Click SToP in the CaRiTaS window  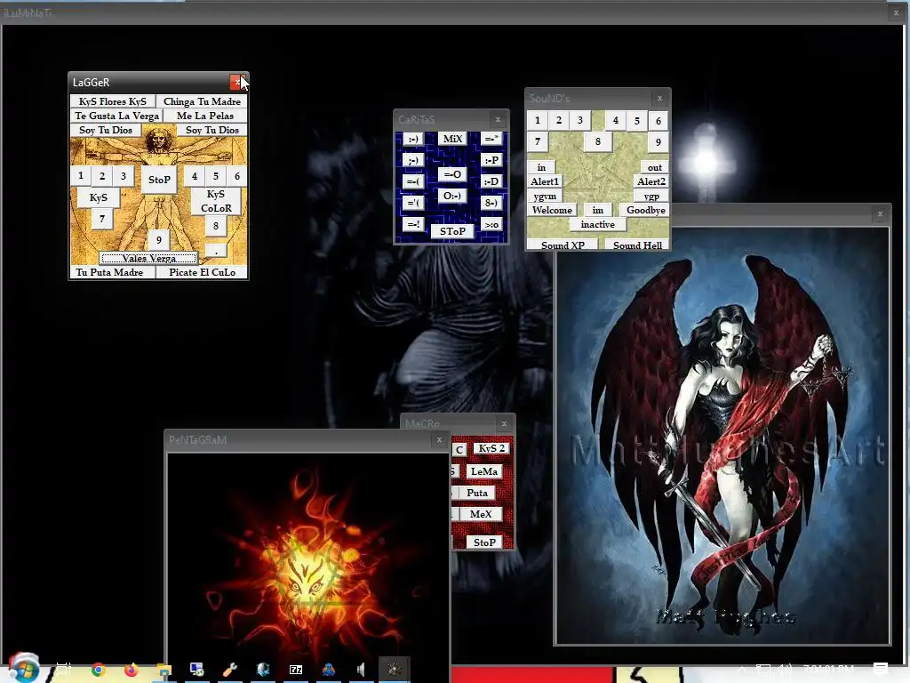452,231
